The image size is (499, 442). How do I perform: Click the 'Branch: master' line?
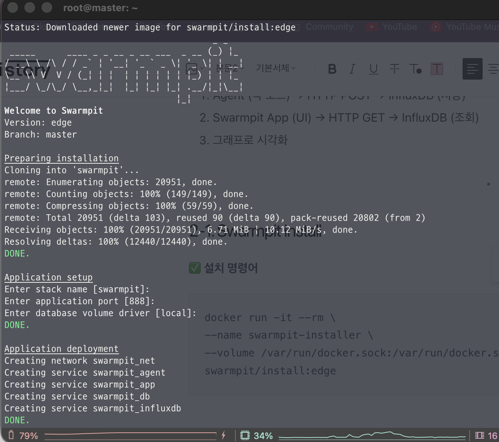pyautogui.click(x=41, y=135)
